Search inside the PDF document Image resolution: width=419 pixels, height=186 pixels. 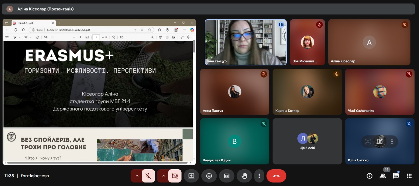coord(152,37)
